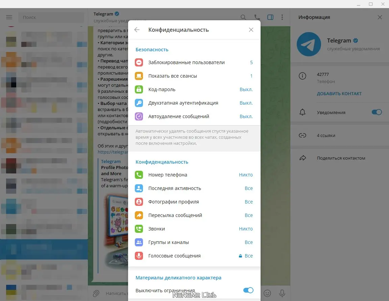Click the red Фотографии профиля icon
The height and width of the screenshot is (301, 389).
(139, 202)
